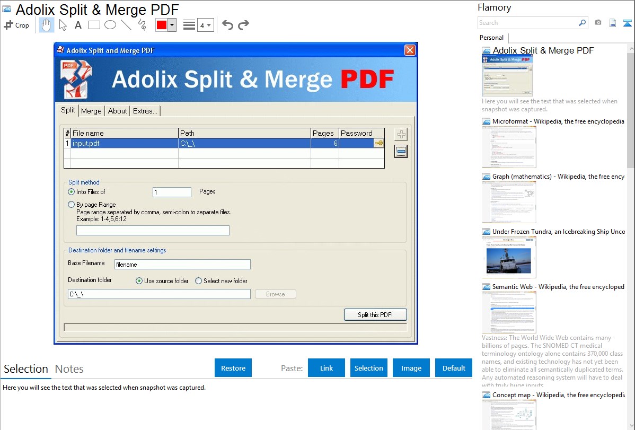Click the Paste Image button

pos(411,368)
